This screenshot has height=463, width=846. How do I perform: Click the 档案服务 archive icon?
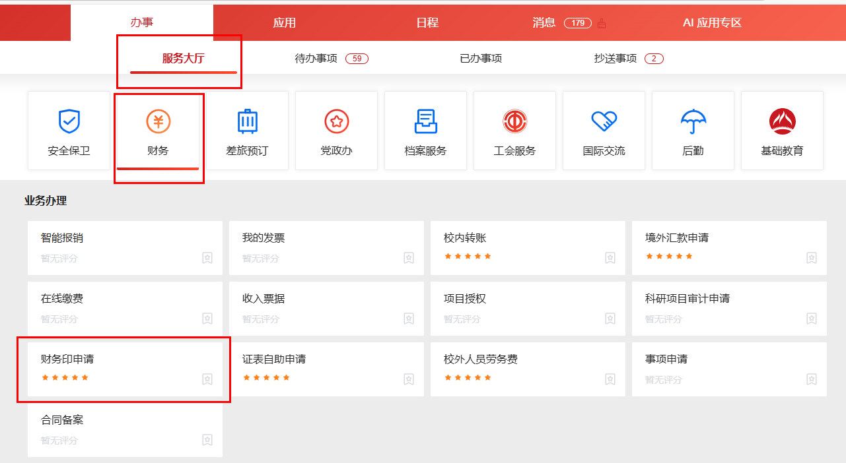425,122
